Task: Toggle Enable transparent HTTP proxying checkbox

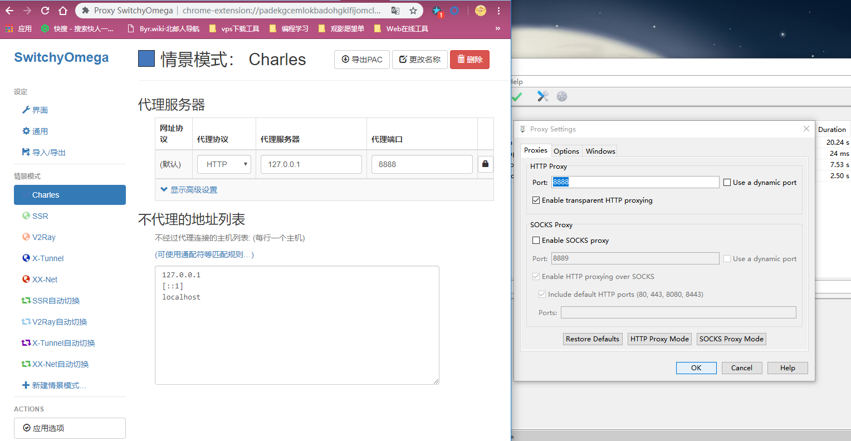Action: coord(536,200)
